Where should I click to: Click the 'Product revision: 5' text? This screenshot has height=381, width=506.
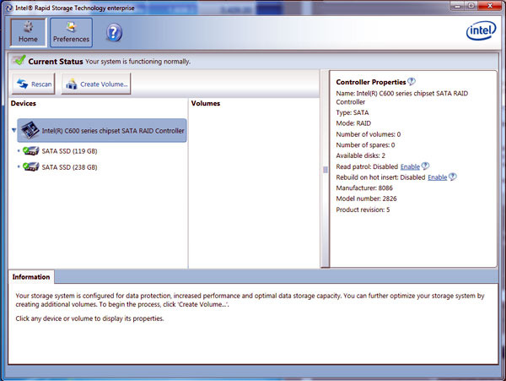[x=363, y=210]
